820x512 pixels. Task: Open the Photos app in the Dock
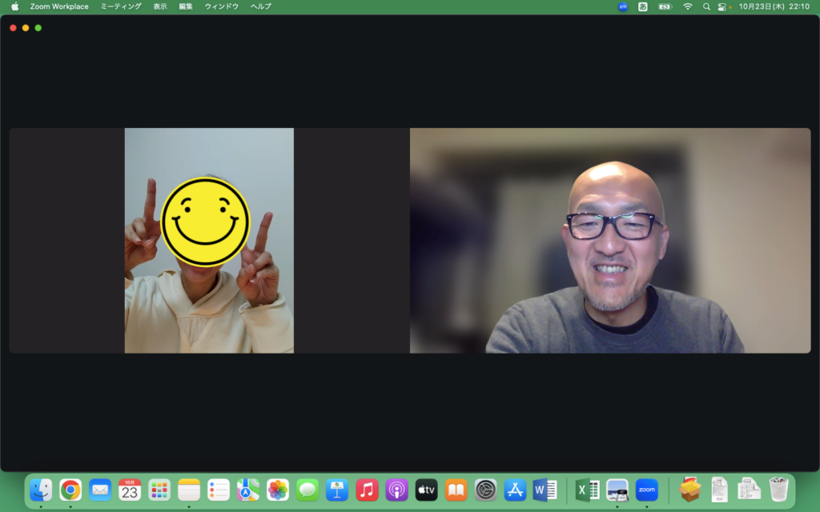(278, 490)
